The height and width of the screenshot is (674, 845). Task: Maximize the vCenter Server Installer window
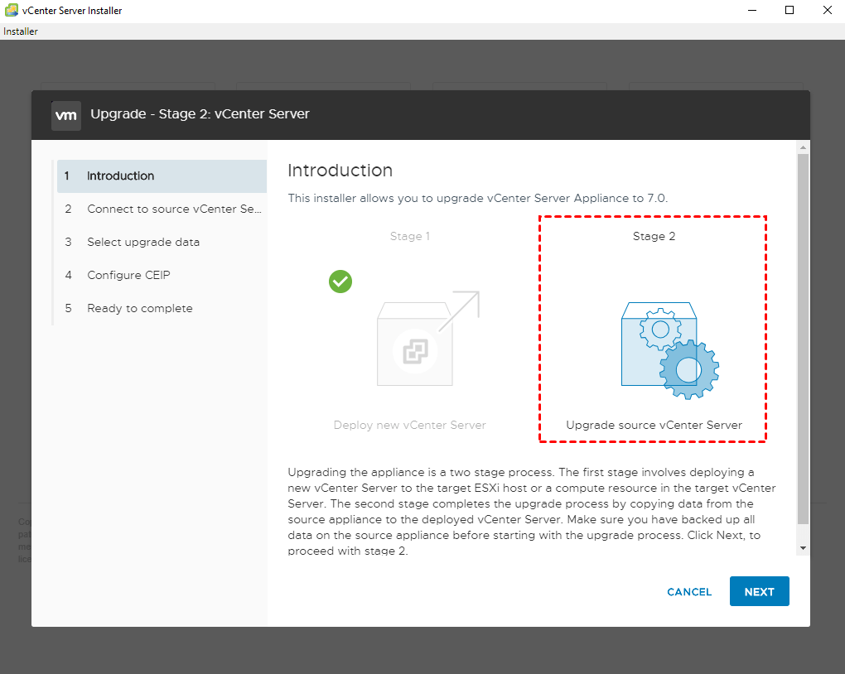[x=789, y=10]
